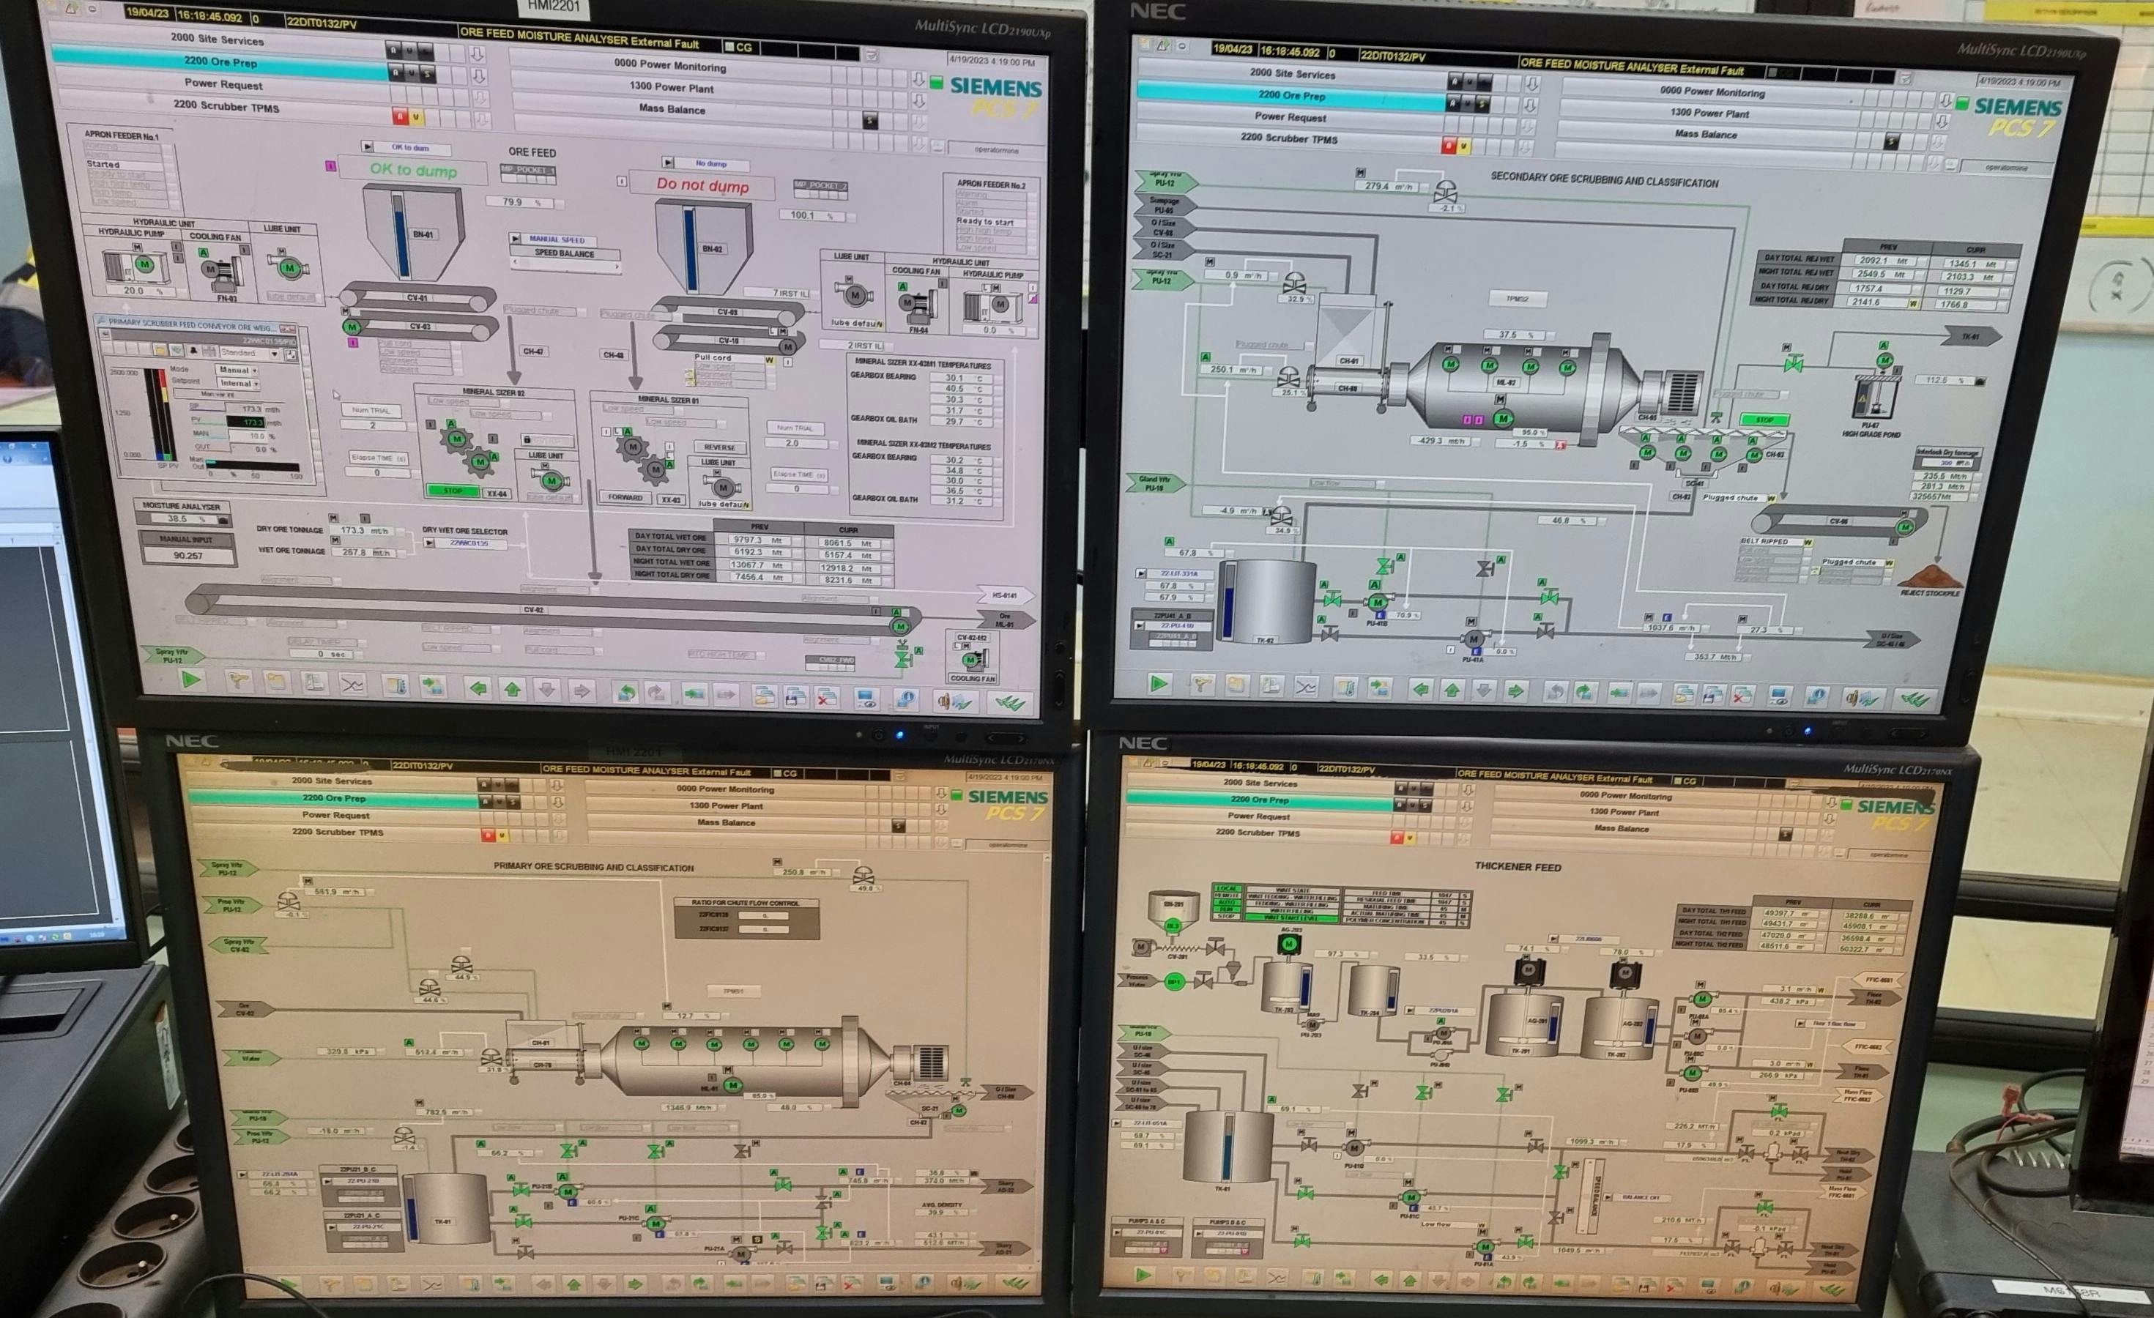Toggle A auto marker on Mineral Sizer 02 upper gear
The height and width of the screenshot is (1318, 2154).
click(x=452, y=424)
